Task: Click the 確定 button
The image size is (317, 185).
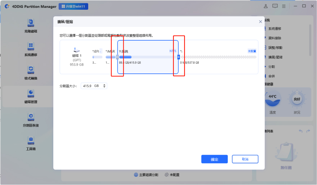Action: pos(214,159)
